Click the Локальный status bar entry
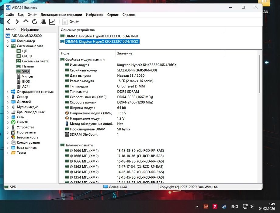 pos(115,187)
